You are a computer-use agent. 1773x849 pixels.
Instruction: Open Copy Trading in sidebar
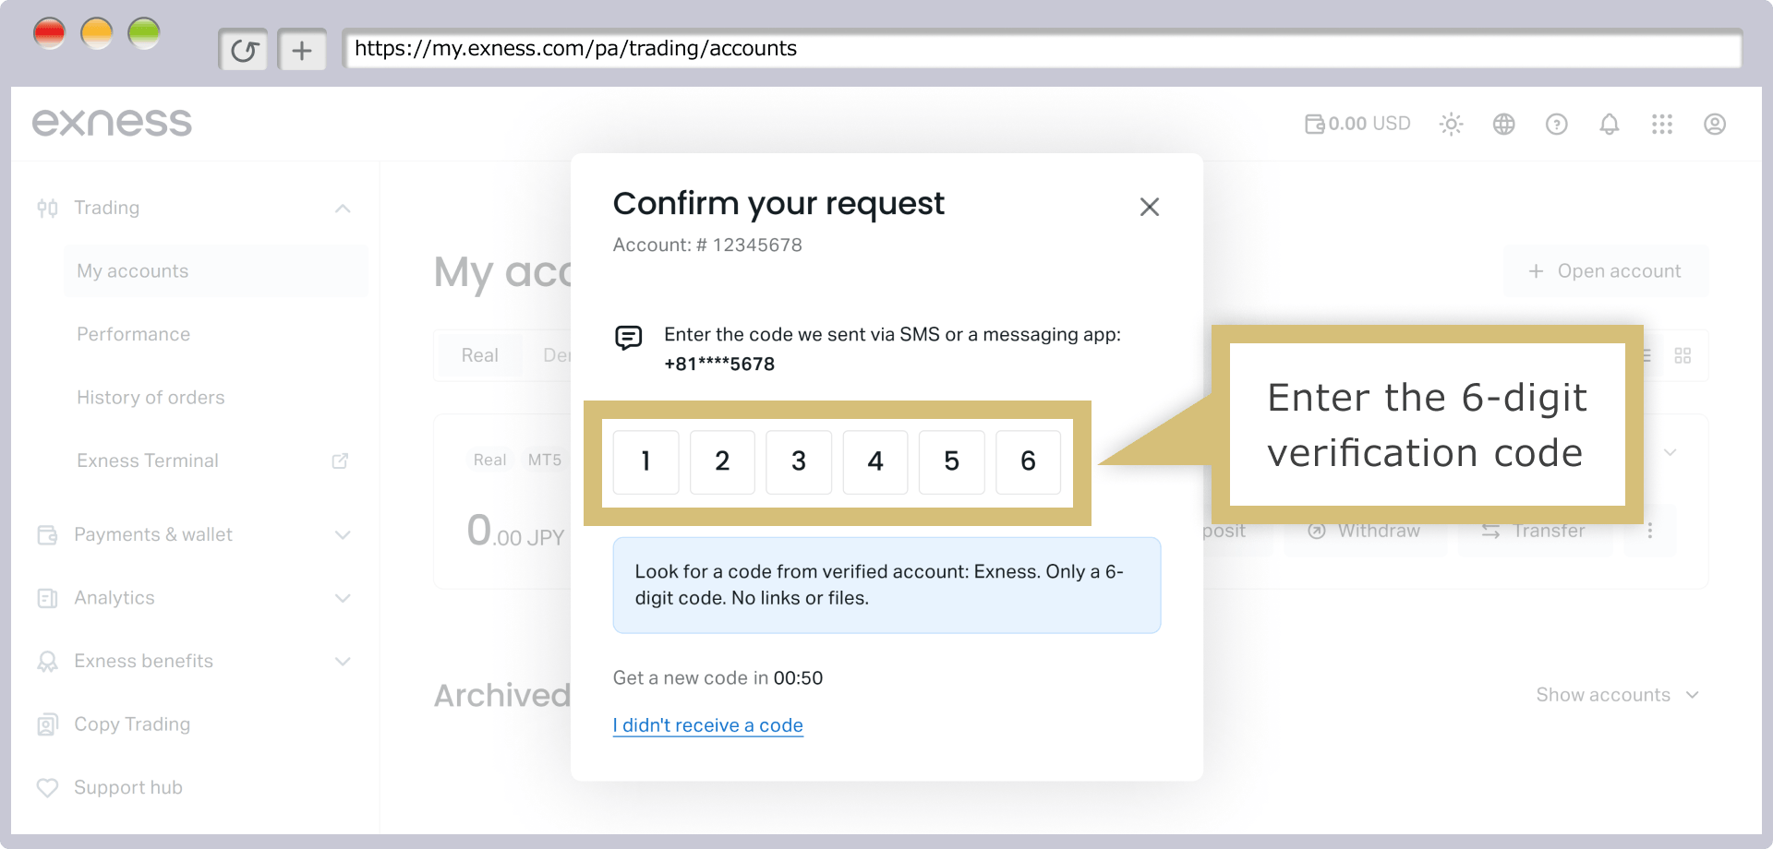(x=132, y=724)
